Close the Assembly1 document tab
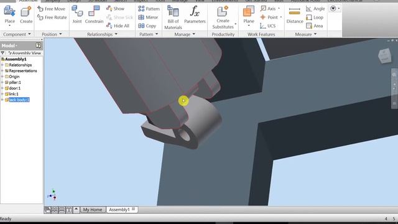398x224 pixels. [134, 209]
